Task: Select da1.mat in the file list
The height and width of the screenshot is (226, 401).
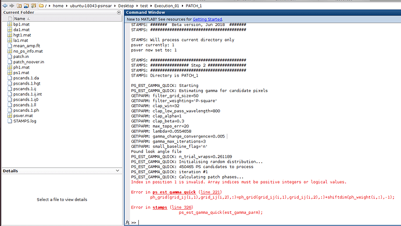Action: coord(22,30)
